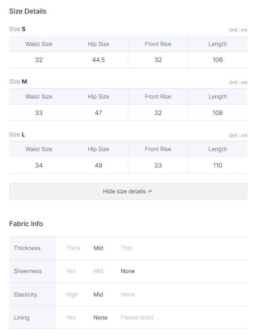Viewport: 275px width, 335px height.
Task: Click the chevron arrow beside Hide size details
Action: point(150,191)
